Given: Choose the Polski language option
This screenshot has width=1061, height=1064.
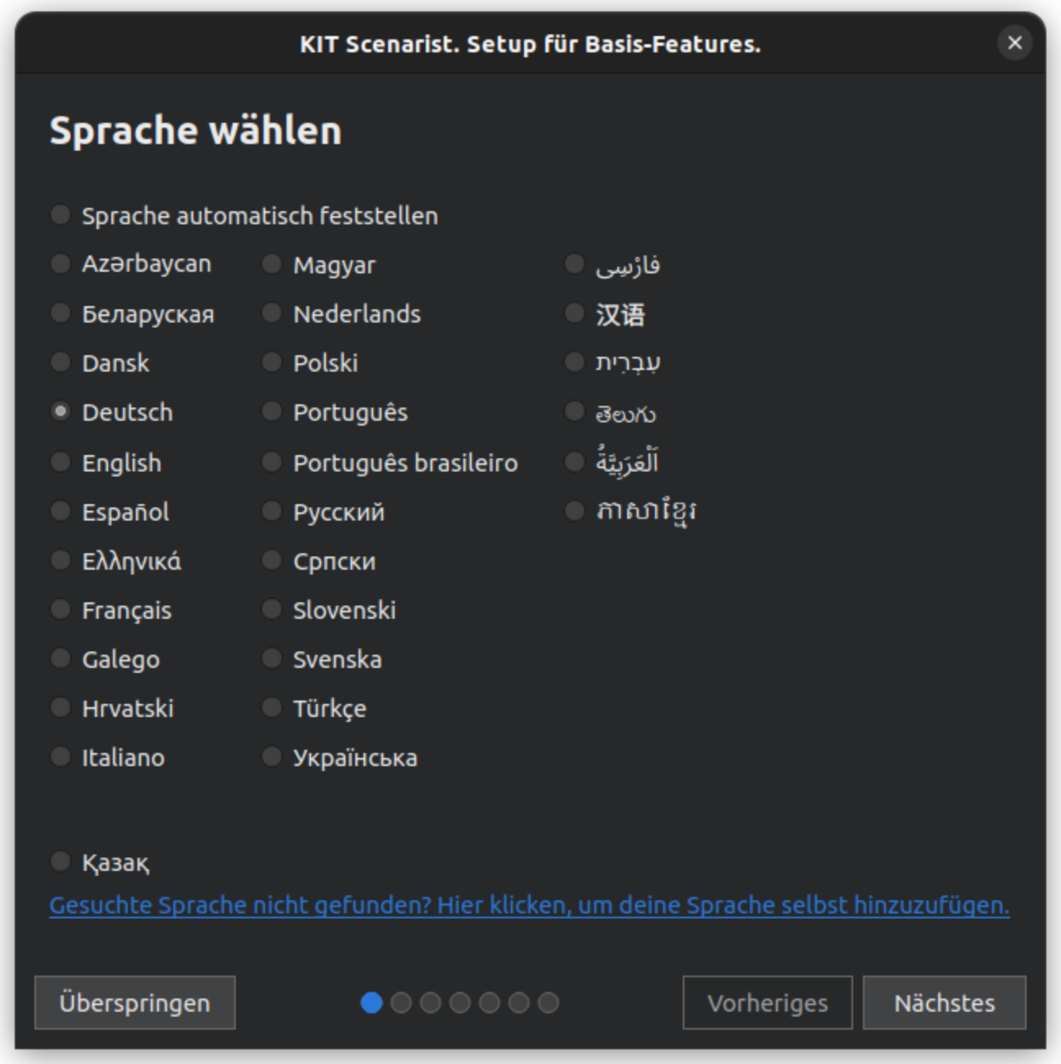Looking at the screenshot, I should [x=272, y=363].
